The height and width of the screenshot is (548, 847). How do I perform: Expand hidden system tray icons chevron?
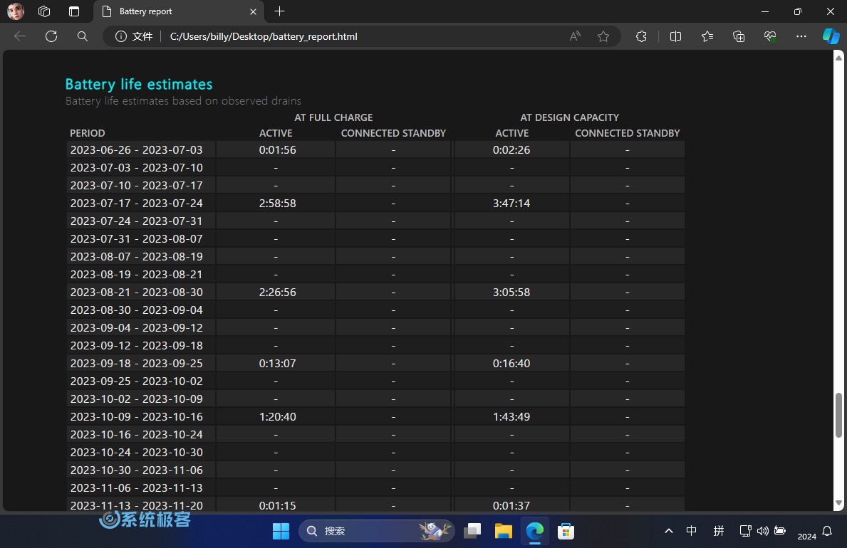pyautogui.click(x=668, y=531)
